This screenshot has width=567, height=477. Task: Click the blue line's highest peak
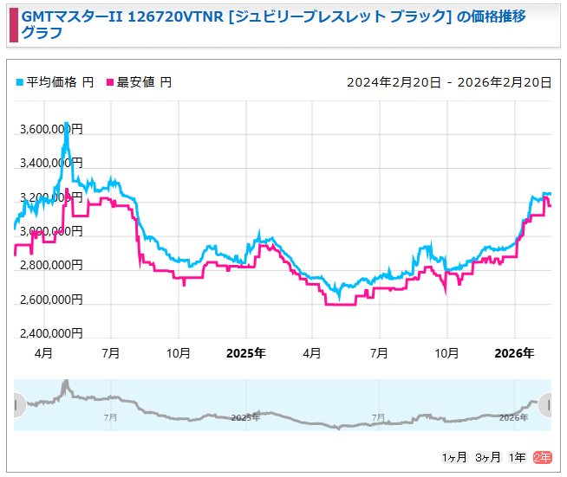tap(66, 125)
